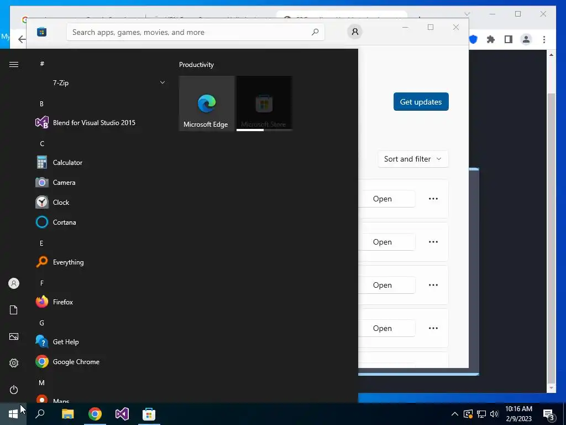Launch the Clock app
Viewport: 566px width, 425px height.
point(53,203)
